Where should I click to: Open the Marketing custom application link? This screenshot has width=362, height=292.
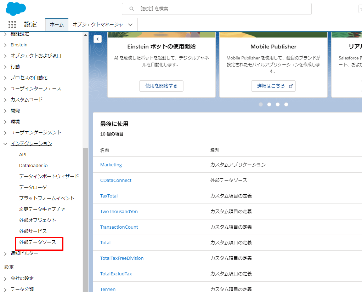point(111,165)
